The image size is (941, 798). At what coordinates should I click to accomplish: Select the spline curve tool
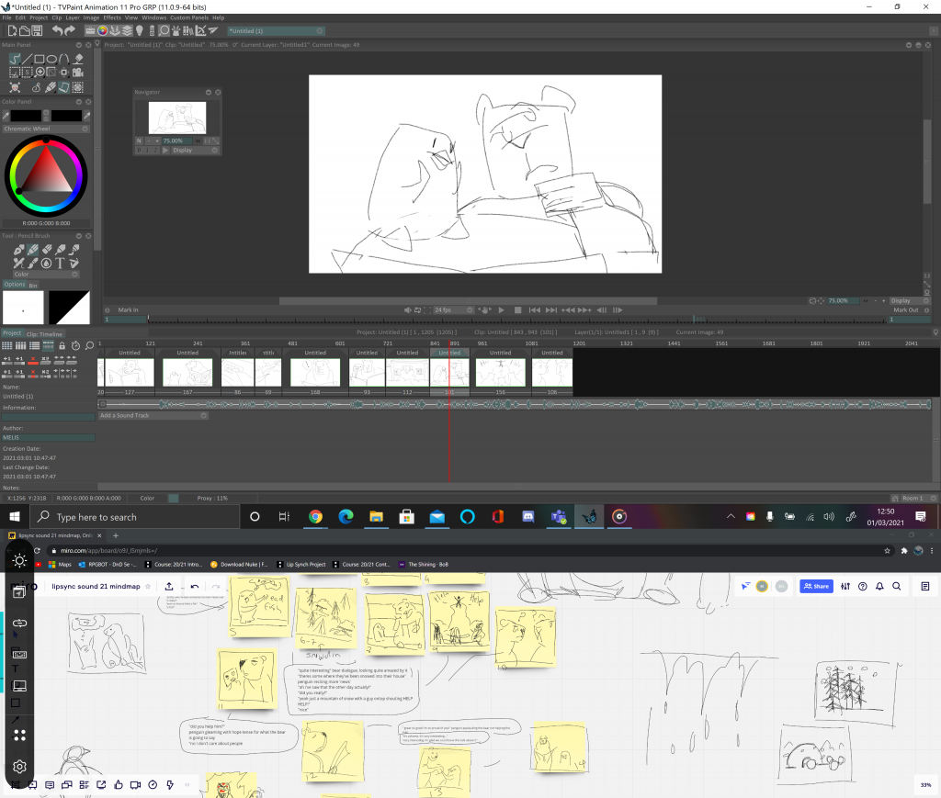tap(63, 59)
